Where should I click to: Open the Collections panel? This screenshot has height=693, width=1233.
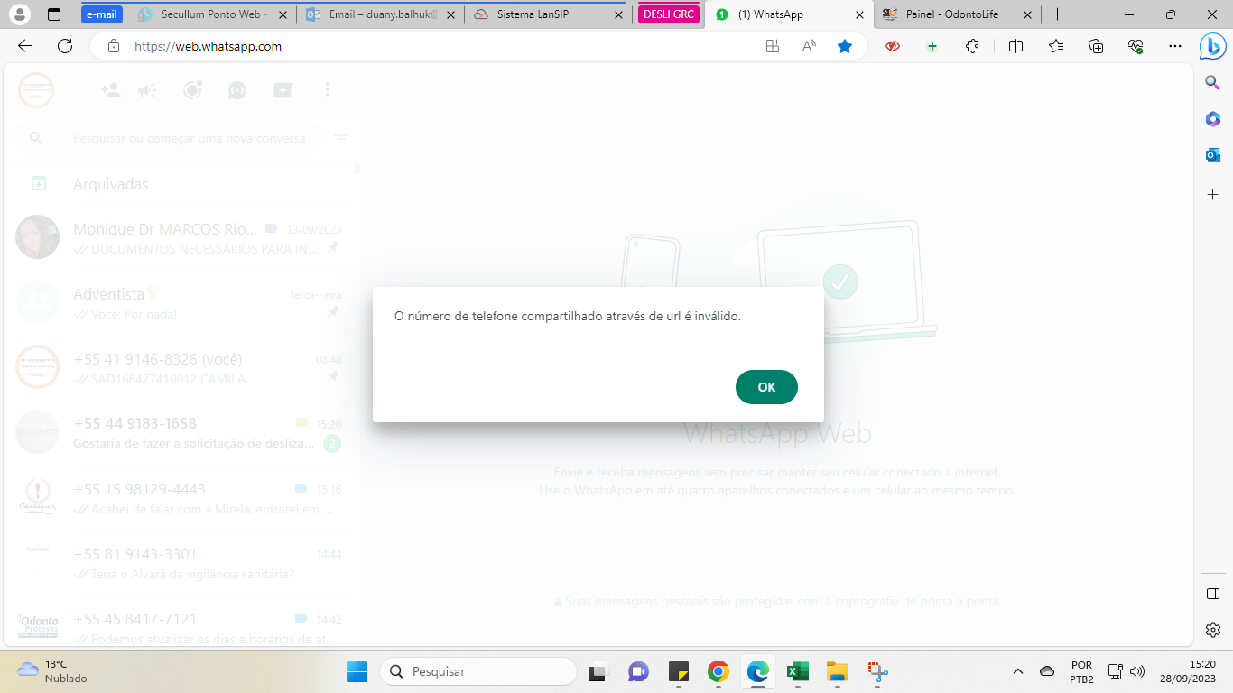click(x=1096, y=46)
